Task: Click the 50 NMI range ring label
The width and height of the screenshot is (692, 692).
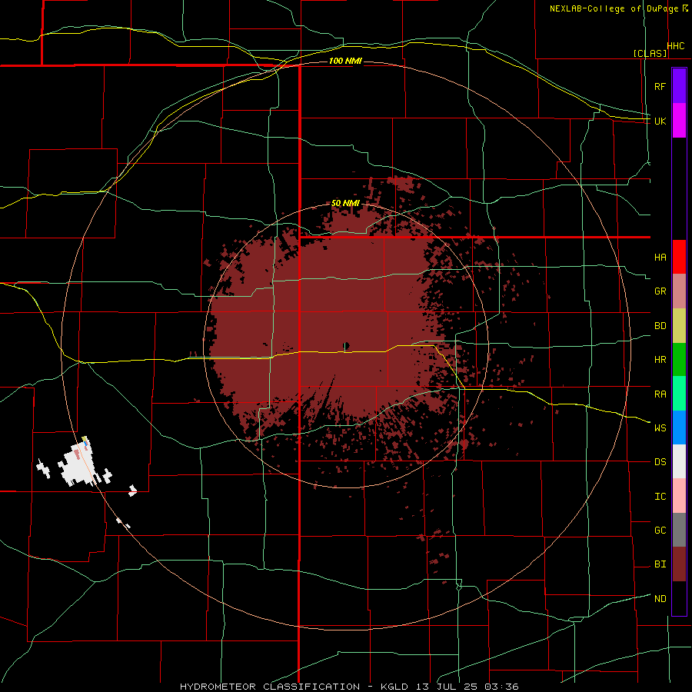Action: [345, 203]
